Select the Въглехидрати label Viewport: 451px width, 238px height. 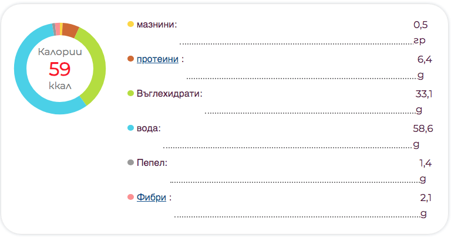pos(169,94)
